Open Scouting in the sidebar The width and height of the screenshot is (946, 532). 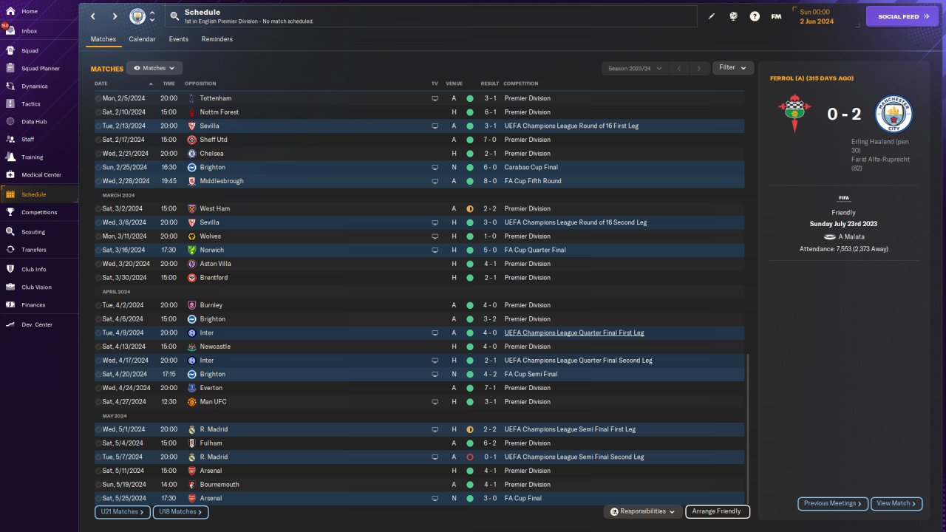38,232
